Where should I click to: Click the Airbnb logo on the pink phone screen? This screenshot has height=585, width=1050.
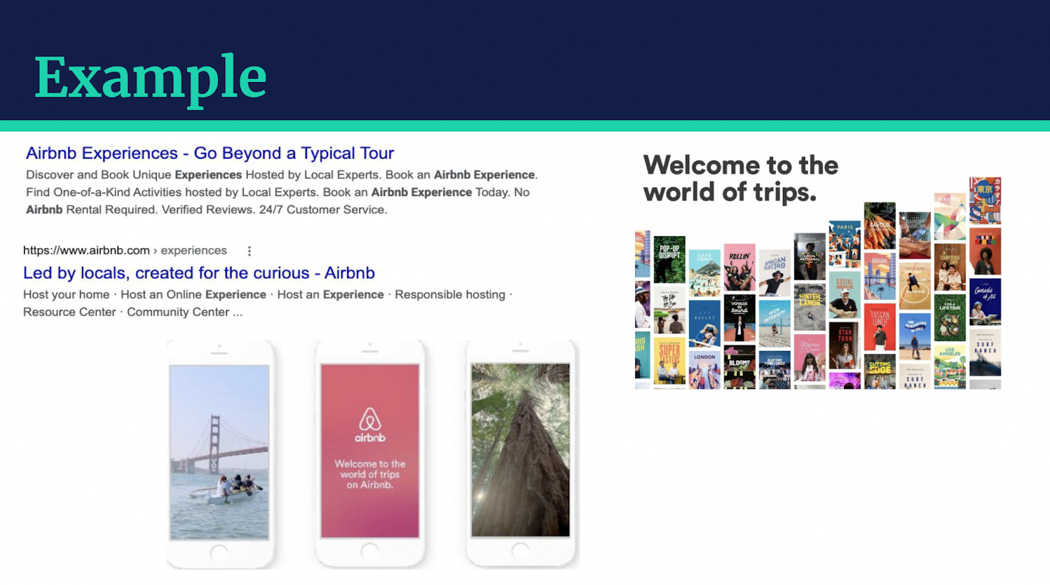tap(370, 425)
